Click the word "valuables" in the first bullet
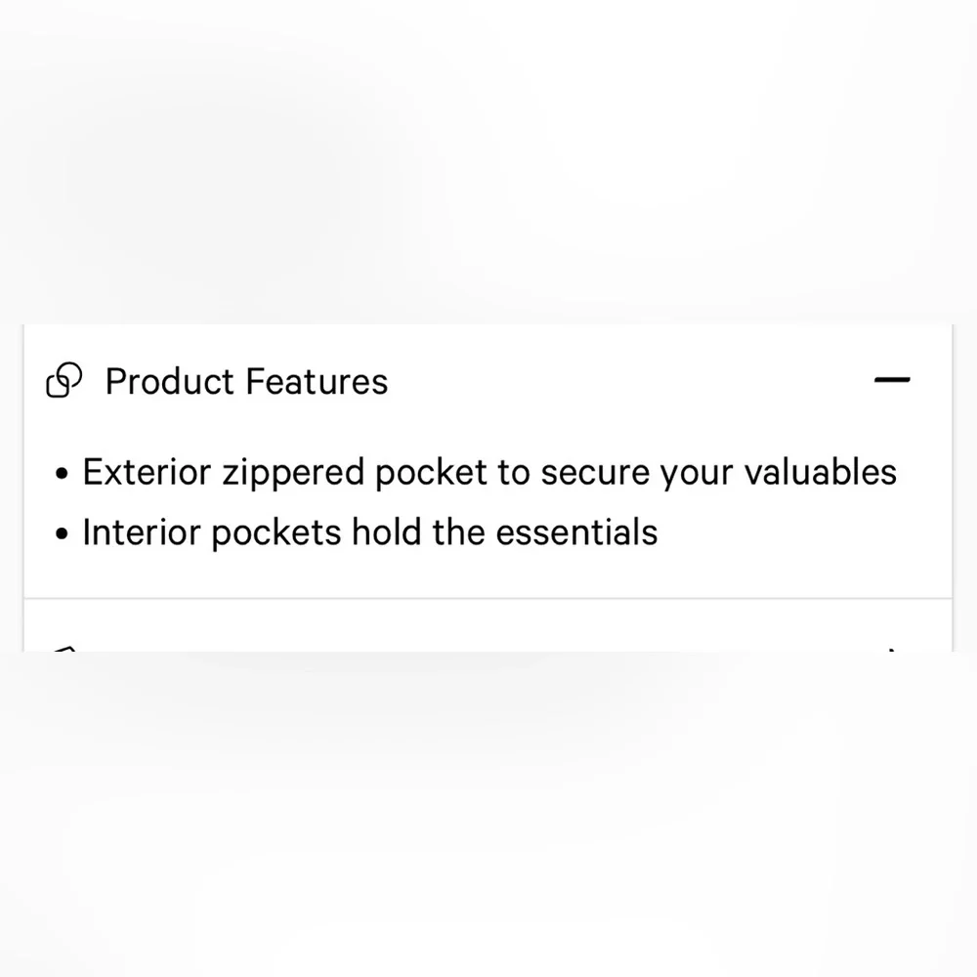Viewport: 977px width, 977px height. click(820, 472)
